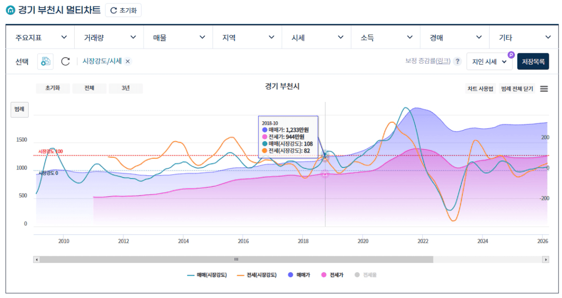Click the 초기화 button beside page title

(123, 10)
